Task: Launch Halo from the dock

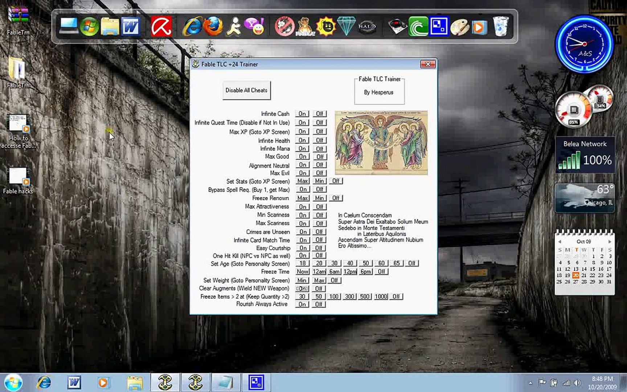Action: click(x=367, y=26)
